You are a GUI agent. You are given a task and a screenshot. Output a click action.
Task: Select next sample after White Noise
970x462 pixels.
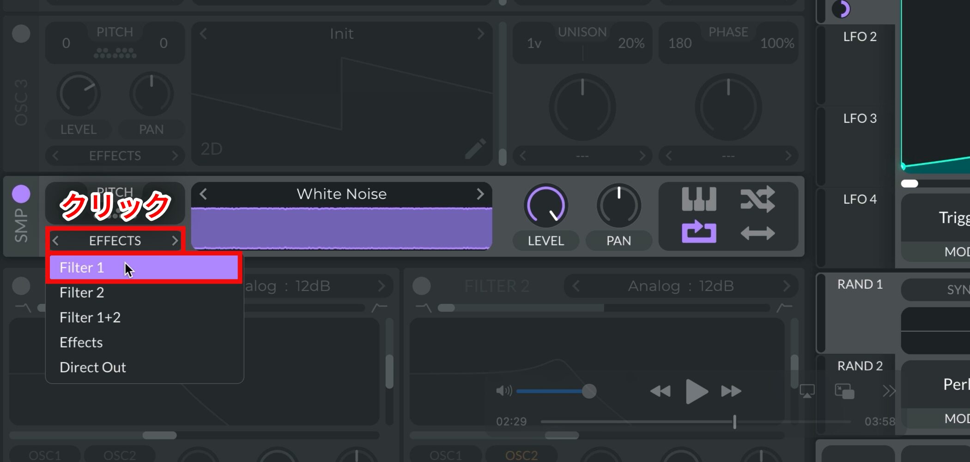[480, 194]
